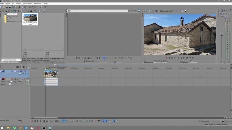Viewport: 232px width, 130px height.
Task: Click the Insert Marker icon
Action: pos(96,121)
